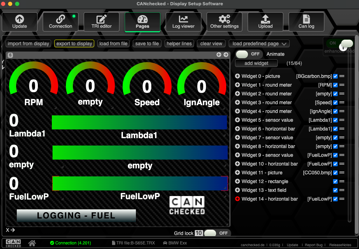Open load predefined page dropdown

tap(259, 43)
